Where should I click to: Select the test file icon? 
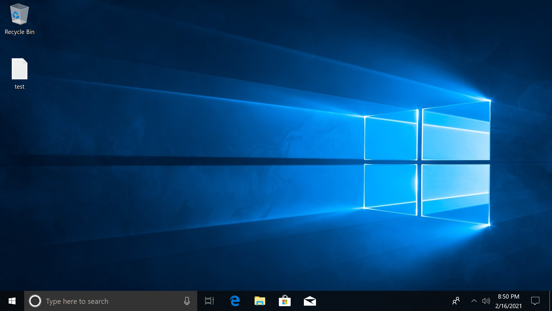tap(19, 69)
